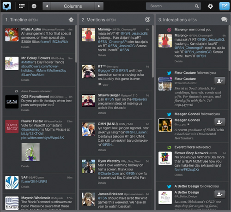Add a new column with plus icon
This screenshot has height=212, width=231.
(34, 6)
